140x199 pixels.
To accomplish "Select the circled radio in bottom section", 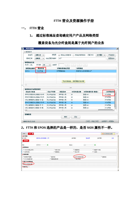I will (x=24, y=164).
